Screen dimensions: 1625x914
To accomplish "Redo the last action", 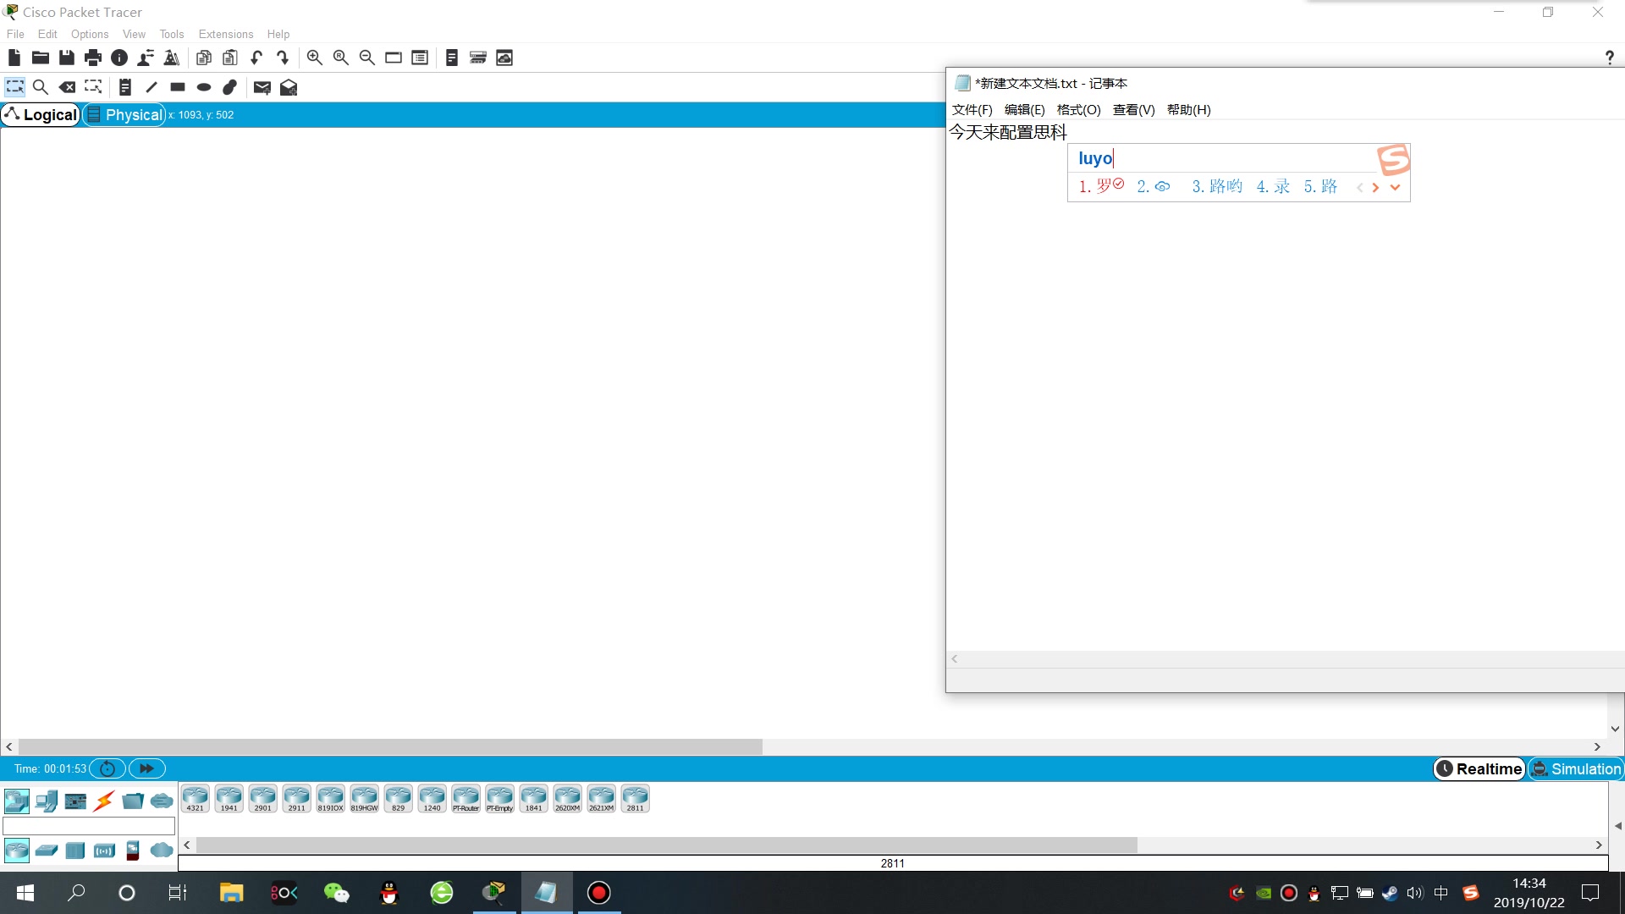I will point(283,58).
